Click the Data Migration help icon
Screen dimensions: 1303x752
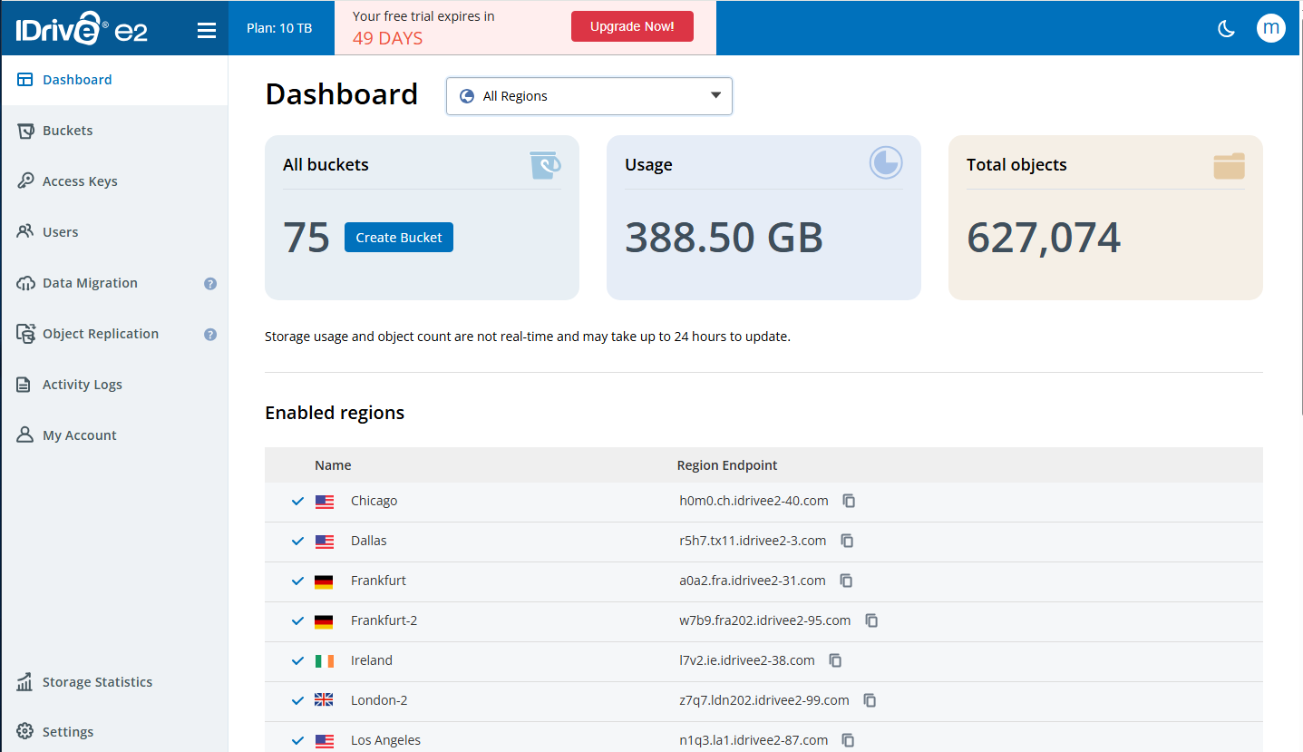pos(210,284)
